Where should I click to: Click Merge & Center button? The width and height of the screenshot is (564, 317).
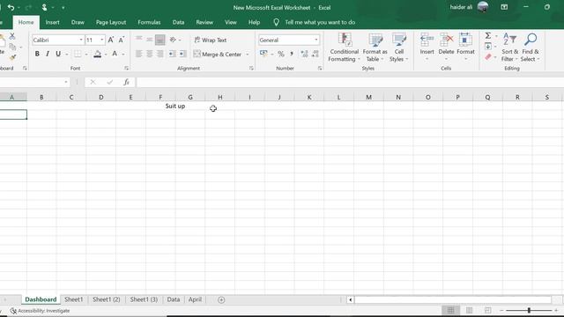click(x=218, y=55)
